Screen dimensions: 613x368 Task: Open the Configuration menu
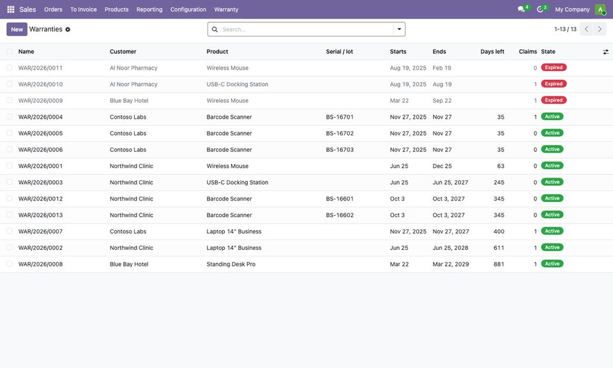(x=188, y=10)
